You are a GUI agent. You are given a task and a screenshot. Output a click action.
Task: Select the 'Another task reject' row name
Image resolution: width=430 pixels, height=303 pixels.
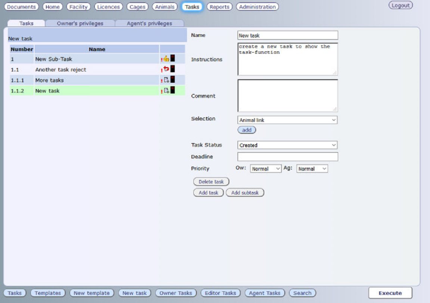60,70
